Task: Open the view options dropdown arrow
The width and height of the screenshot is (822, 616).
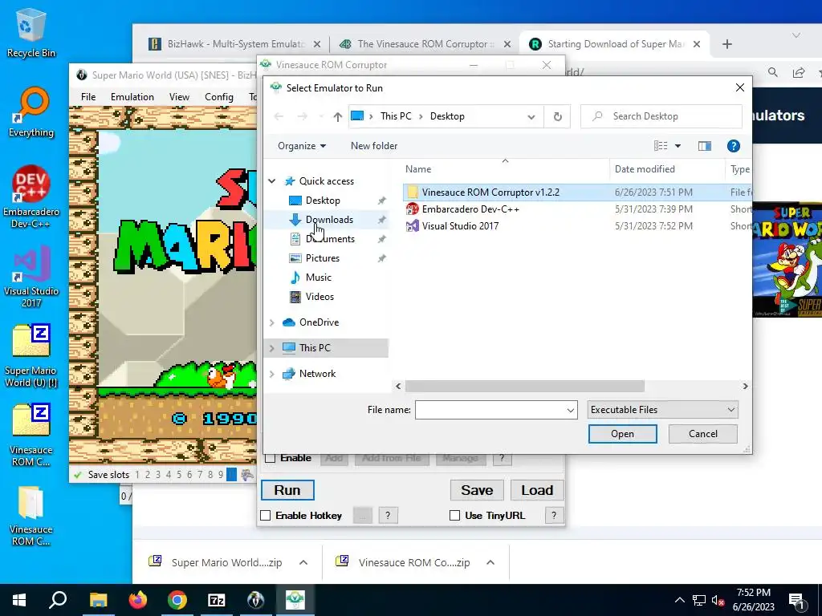Action: [678, 146]
